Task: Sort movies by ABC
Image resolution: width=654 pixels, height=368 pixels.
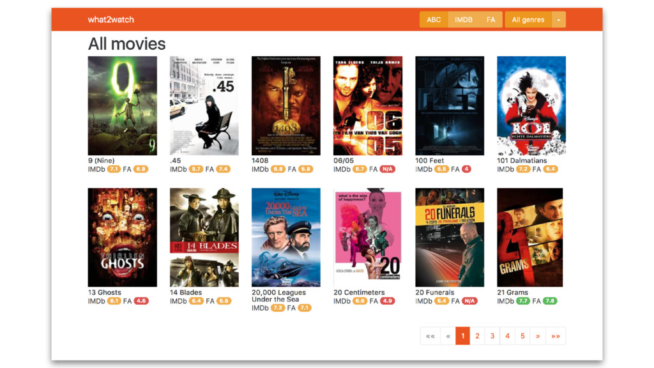Action: pos(434,20)
